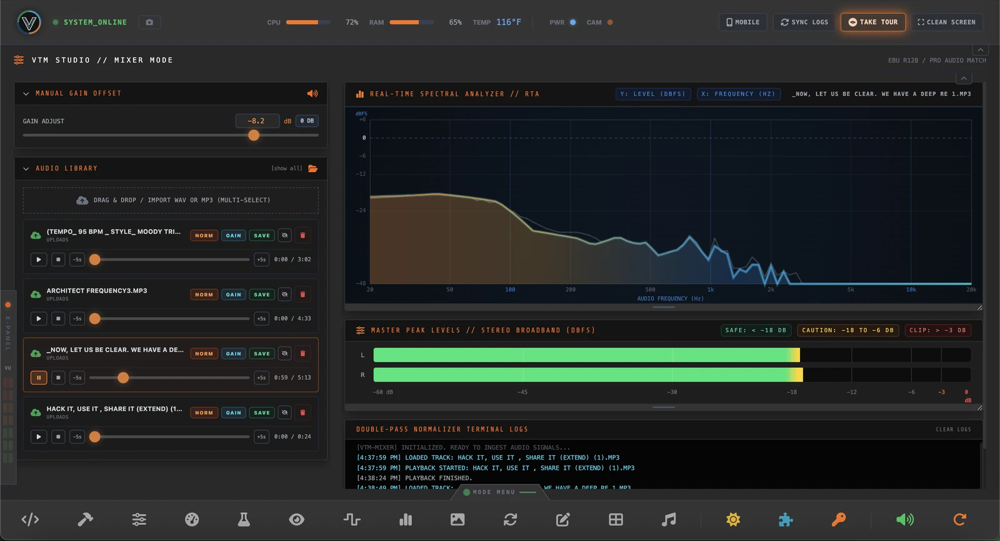Click the seek slider of the playing track

click(169, 378)
